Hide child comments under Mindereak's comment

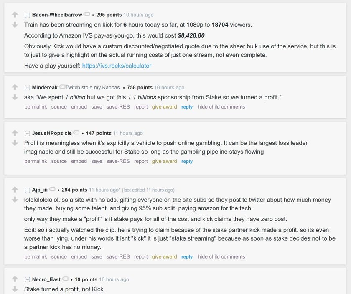[x=221, y=107]
